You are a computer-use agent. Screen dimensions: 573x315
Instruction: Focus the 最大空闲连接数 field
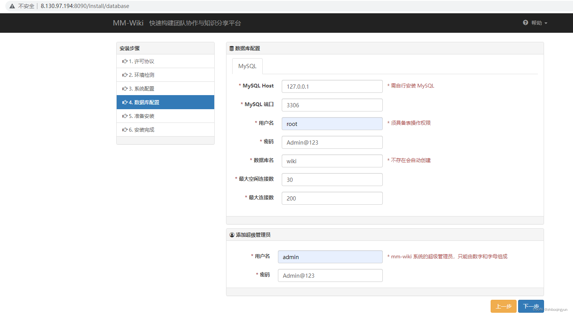(332, 180)
